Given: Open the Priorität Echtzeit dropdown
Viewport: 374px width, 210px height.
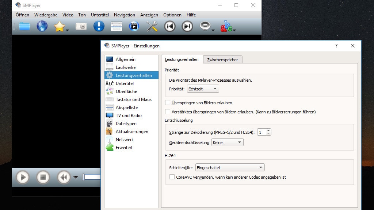Looking at the screenshot, I should tap(203, 89).
